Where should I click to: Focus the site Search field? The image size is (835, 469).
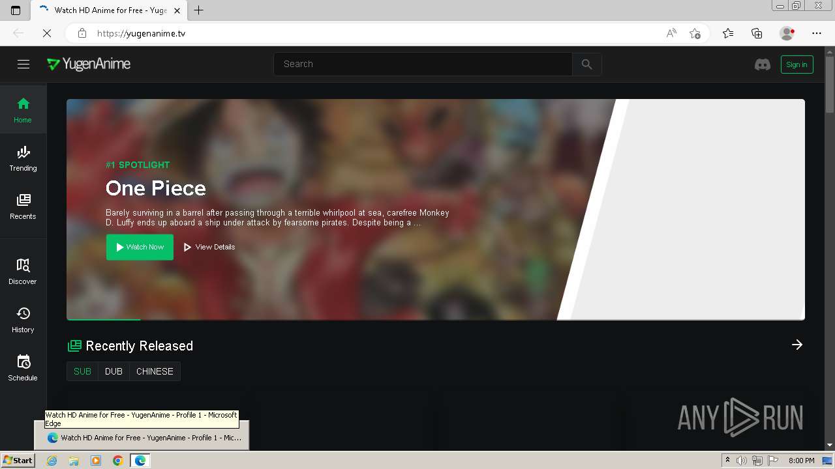click(423, 64)
